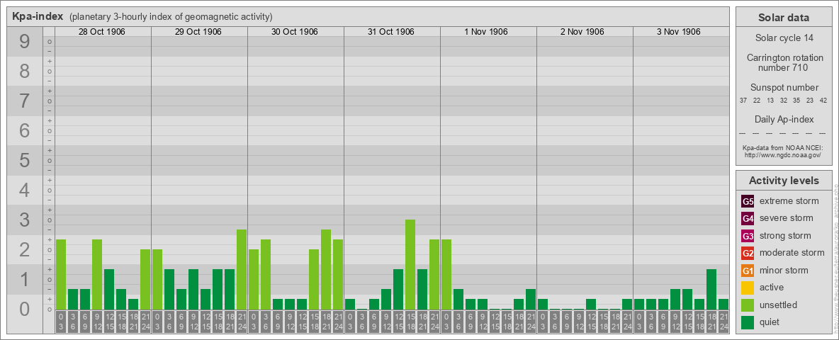Viewport: 839px width, 340px height.
Task: Click the 31 Oct 21-24 bar
Action: point(434,274)
